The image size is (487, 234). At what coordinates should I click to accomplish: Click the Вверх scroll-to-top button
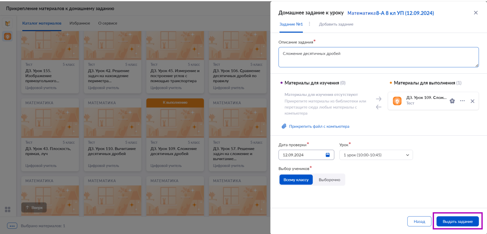coord(34,208)
